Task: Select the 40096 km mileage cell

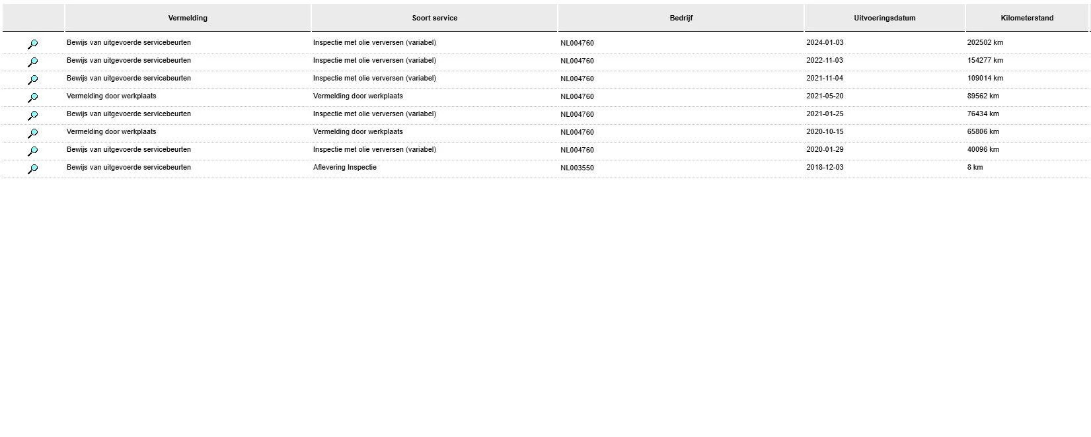Action: 983,149
